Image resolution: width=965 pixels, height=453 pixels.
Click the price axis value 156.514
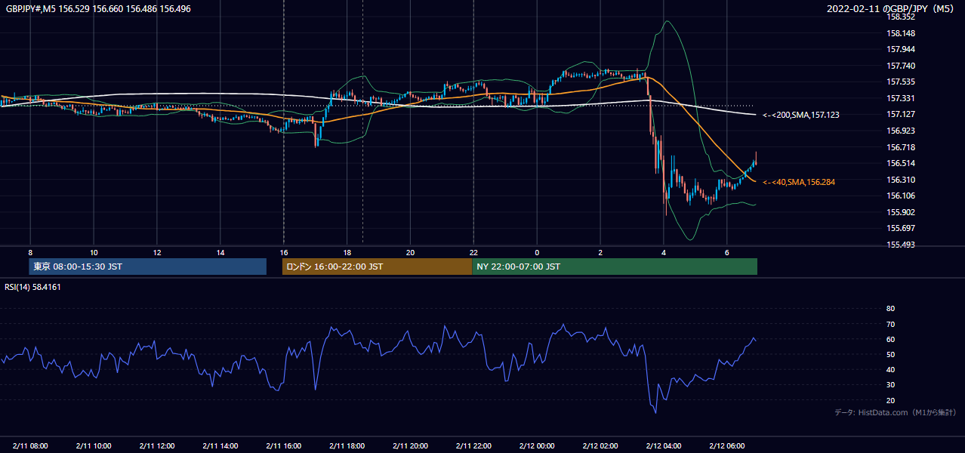(901, 163)
